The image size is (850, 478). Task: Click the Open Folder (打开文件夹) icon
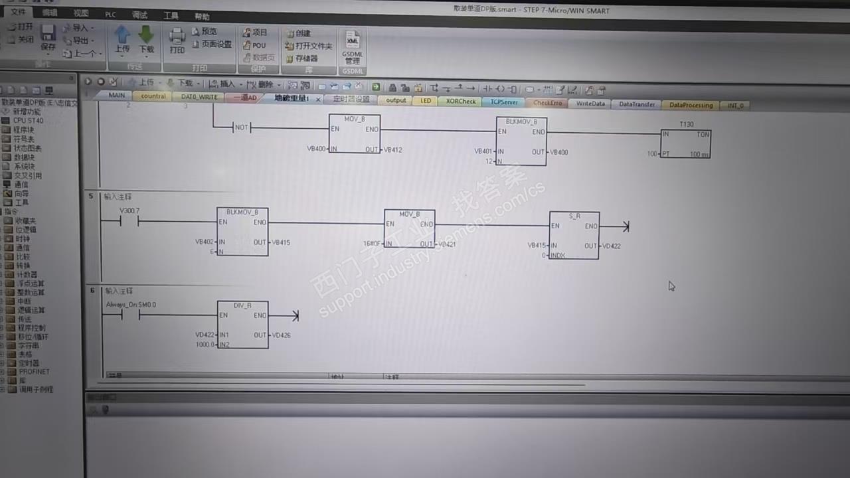click(290, 46)
